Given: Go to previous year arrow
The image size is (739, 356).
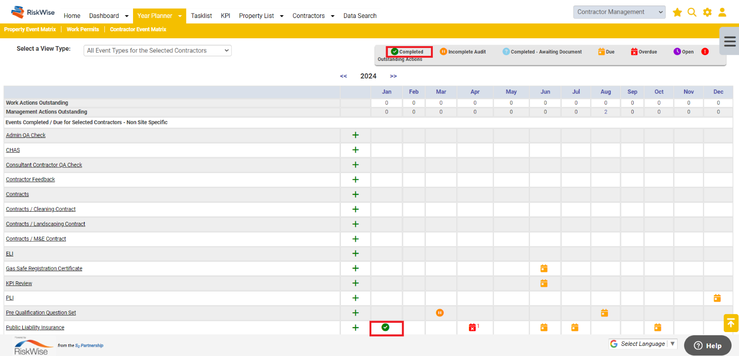Looking at the screenshot, I should [x=344, y=76].
